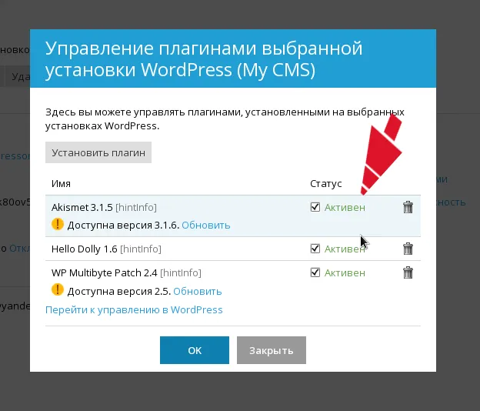480x411 pixels.
Task: Select the Akismet 3.1.5 plugin name
Action: tap(82, 207)
